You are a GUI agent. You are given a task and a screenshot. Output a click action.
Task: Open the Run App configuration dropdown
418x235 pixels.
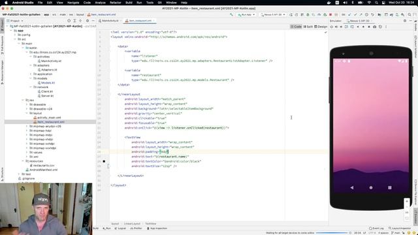click(246, 14)
